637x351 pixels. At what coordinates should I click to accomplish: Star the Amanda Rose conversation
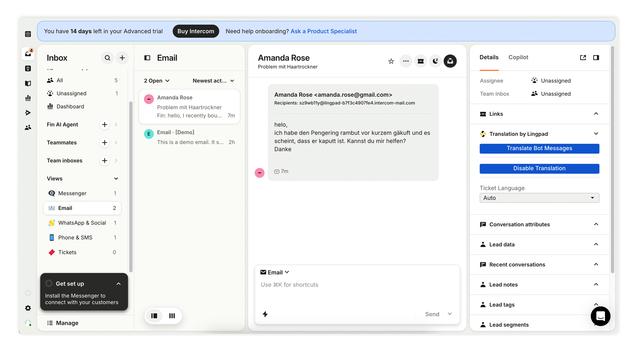(x=391, y=61)
